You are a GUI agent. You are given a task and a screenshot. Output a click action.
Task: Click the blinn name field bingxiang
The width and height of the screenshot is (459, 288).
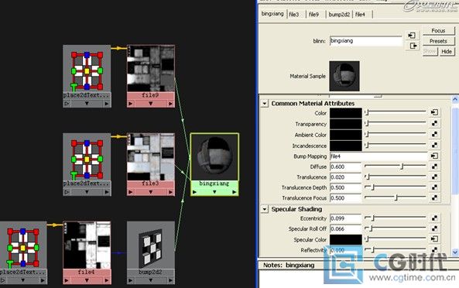coord(366,41)
